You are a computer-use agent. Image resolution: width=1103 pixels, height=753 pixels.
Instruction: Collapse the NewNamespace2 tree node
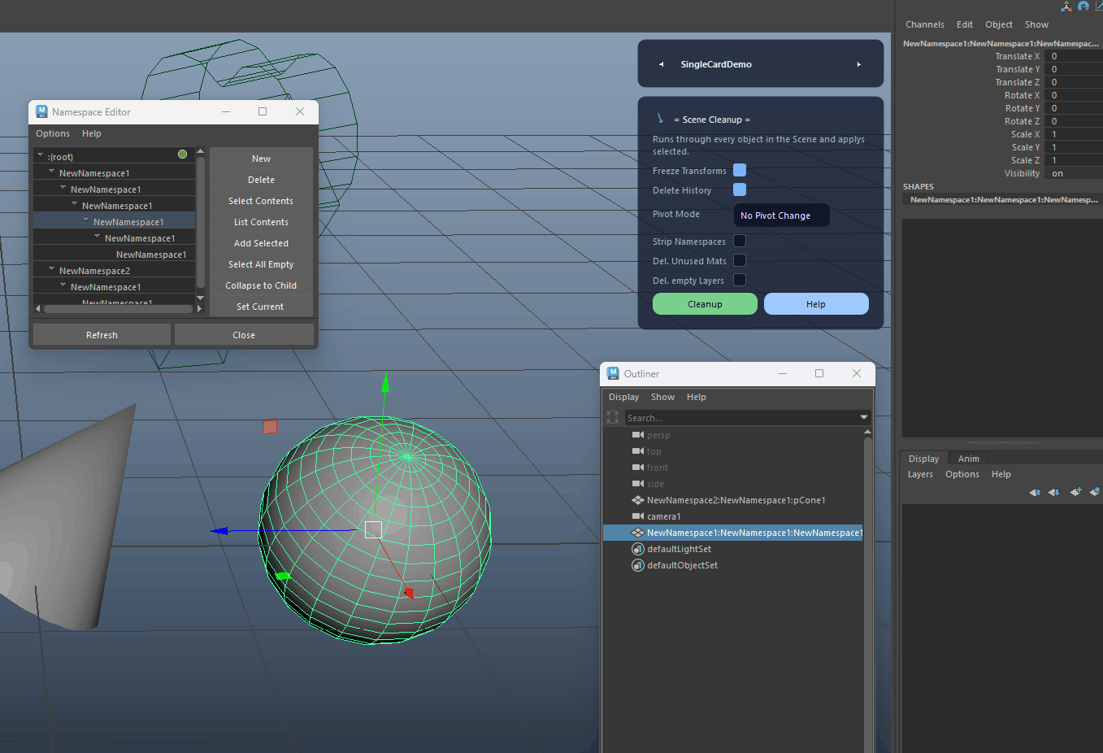point(52,269)
